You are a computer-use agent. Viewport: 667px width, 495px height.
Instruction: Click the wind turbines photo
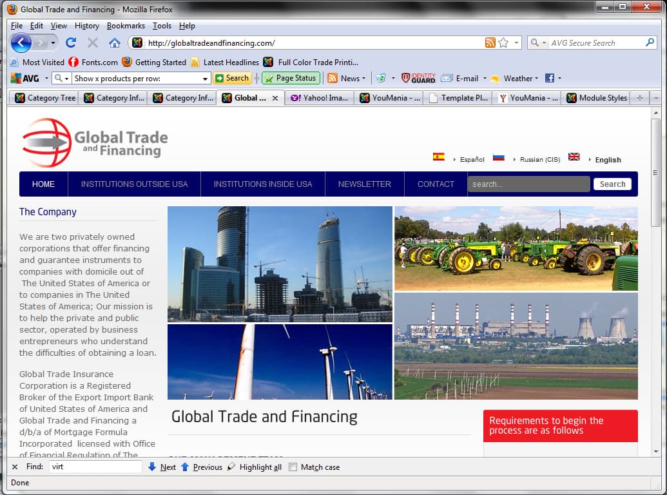click(x=280, y=362)
